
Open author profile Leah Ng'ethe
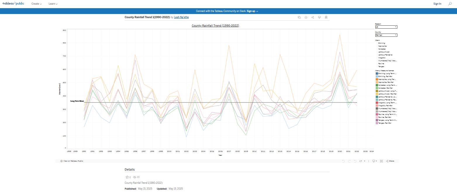(x=181, y=17)
